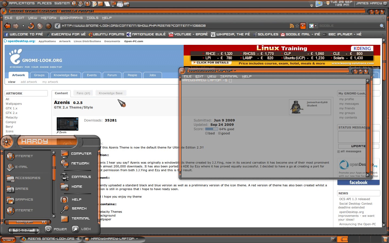
Task: Click the add artwork link
Action: point(29,82)
